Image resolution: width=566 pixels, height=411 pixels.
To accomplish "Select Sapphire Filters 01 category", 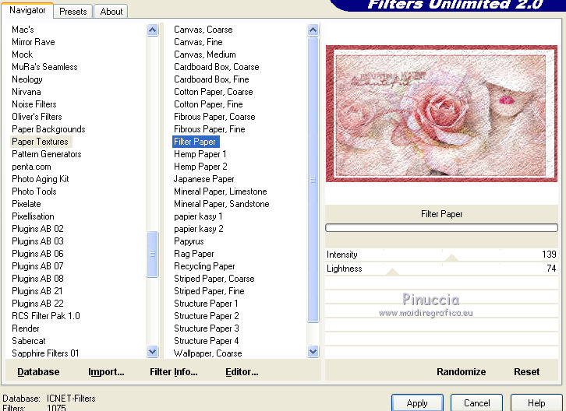I will [x=45, y=353].
